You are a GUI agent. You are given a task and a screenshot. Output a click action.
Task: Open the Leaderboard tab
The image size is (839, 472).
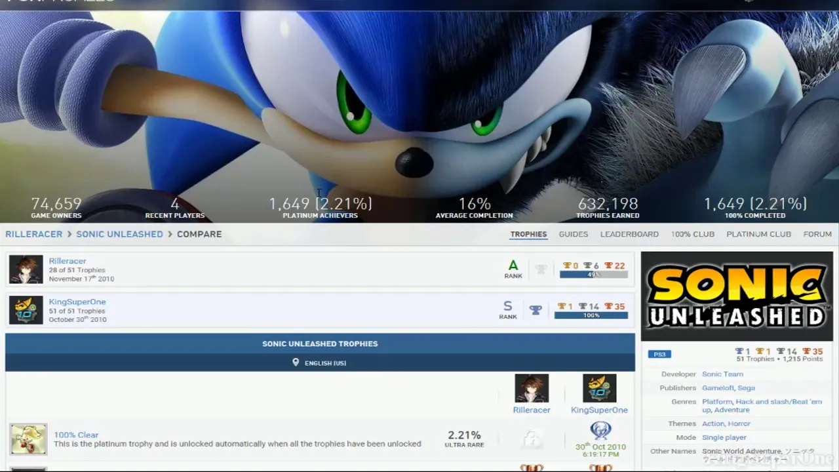click(629, 234)
